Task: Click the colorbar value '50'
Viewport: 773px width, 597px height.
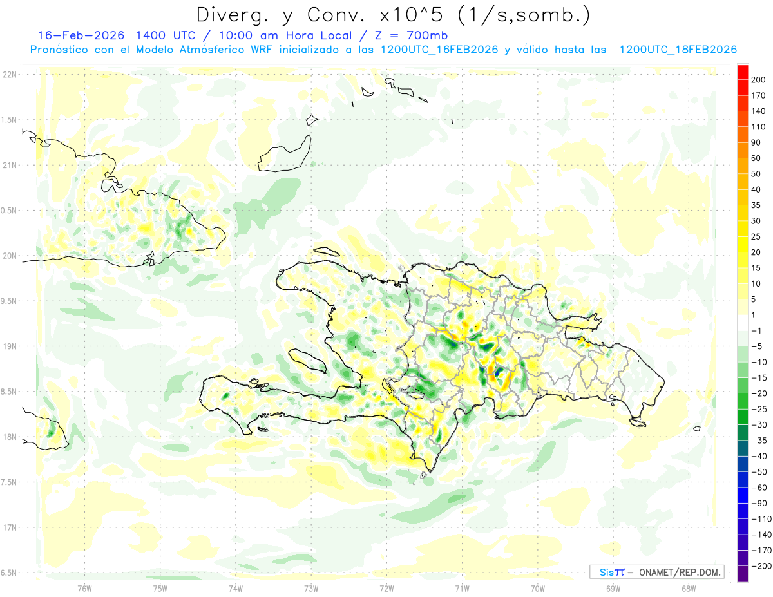Action: [756, 174]
